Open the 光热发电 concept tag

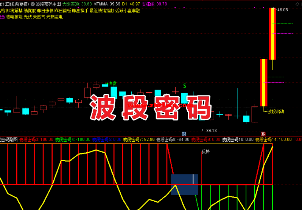54,17
